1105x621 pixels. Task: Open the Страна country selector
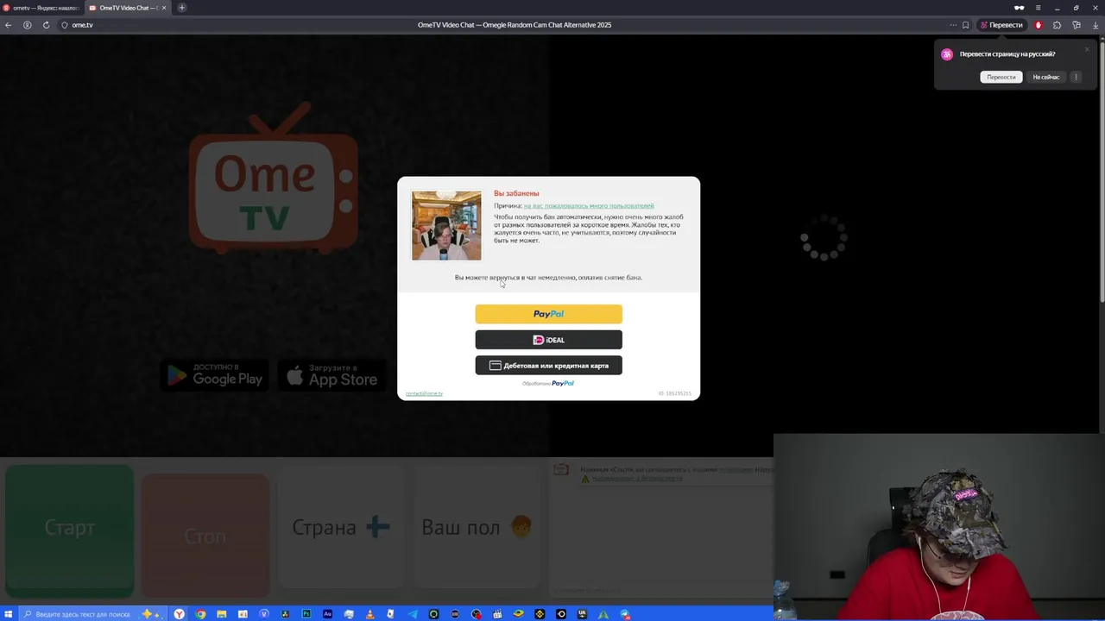click(x=341, y=527)
